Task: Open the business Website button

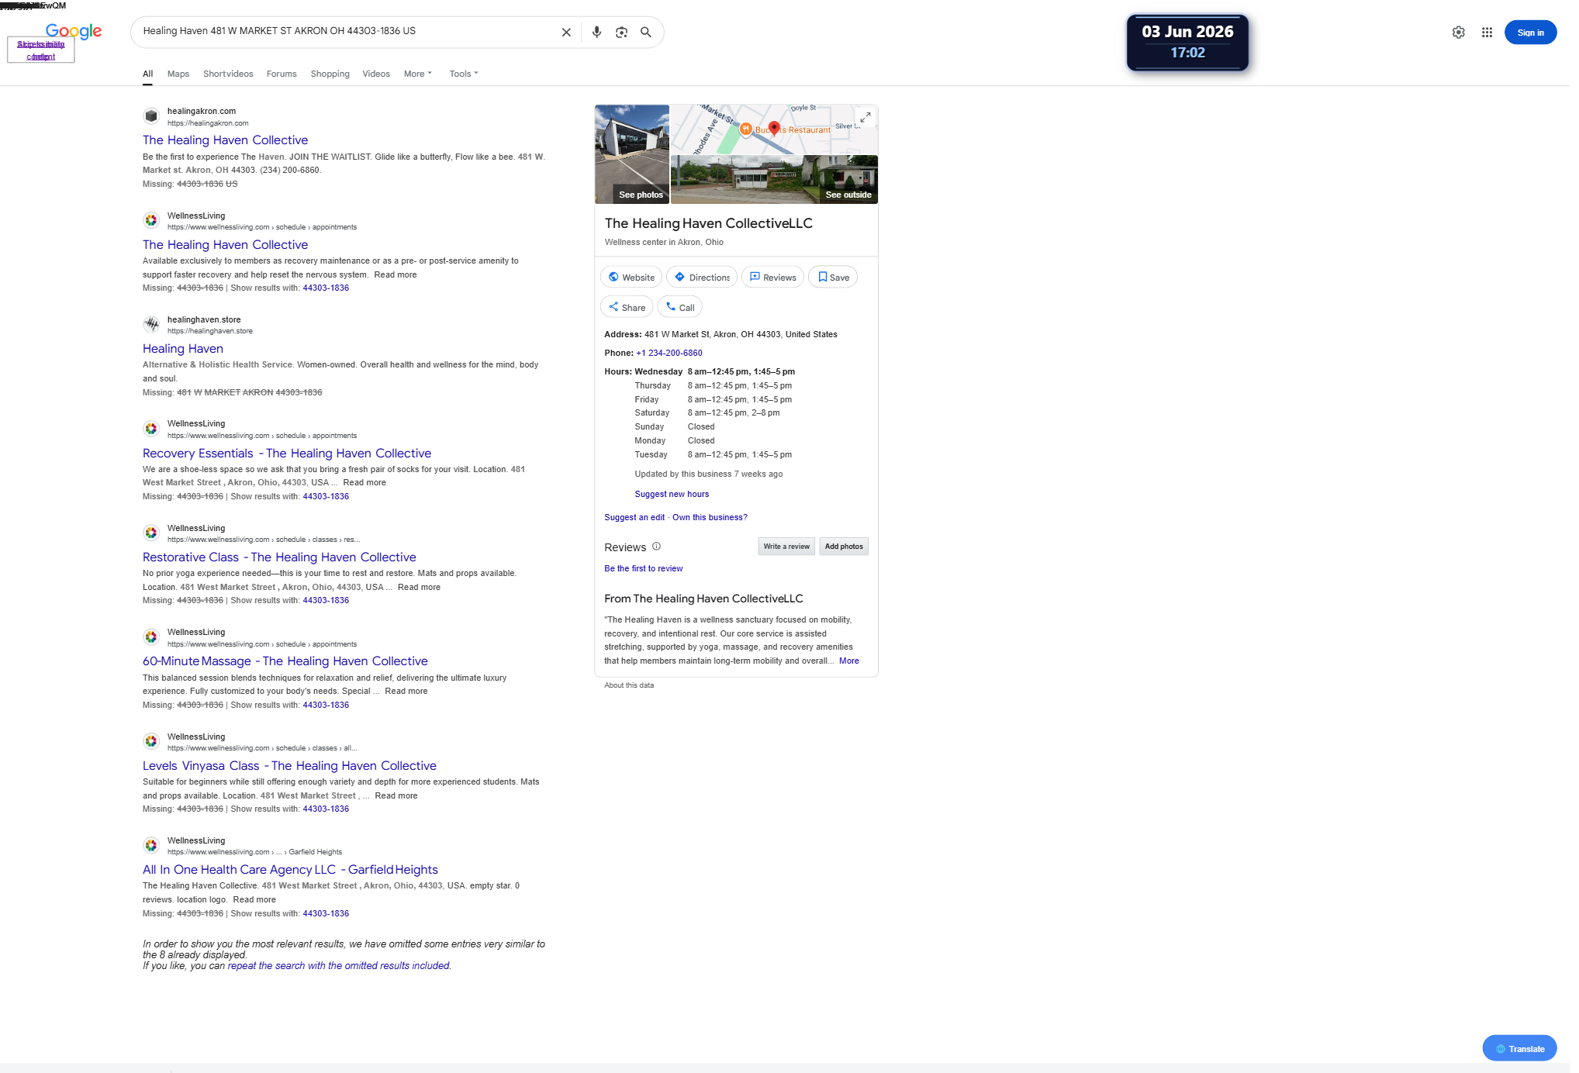Action: (x=631, y=277)
